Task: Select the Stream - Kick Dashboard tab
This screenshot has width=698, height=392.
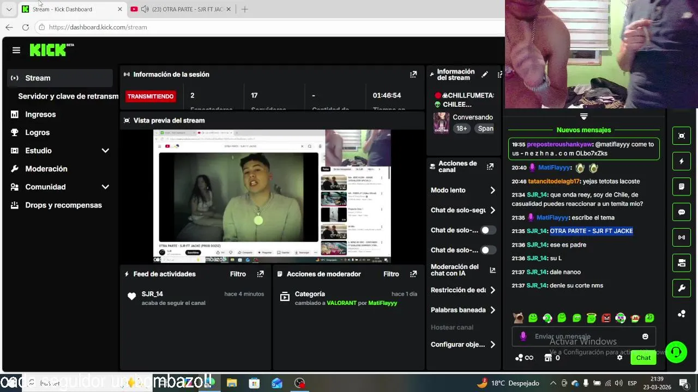Action: pyautogui.click(x=72, y=9)
